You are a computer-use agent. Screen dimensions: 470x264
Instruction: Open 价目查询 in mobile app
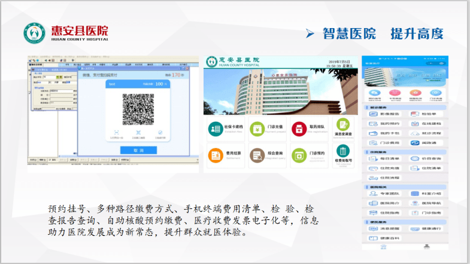(x=426, y=159)
